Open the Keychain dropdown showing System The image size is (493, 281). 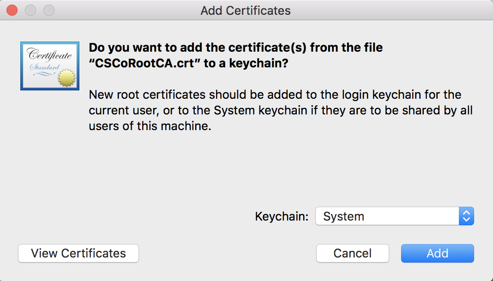tap(466, 216)
